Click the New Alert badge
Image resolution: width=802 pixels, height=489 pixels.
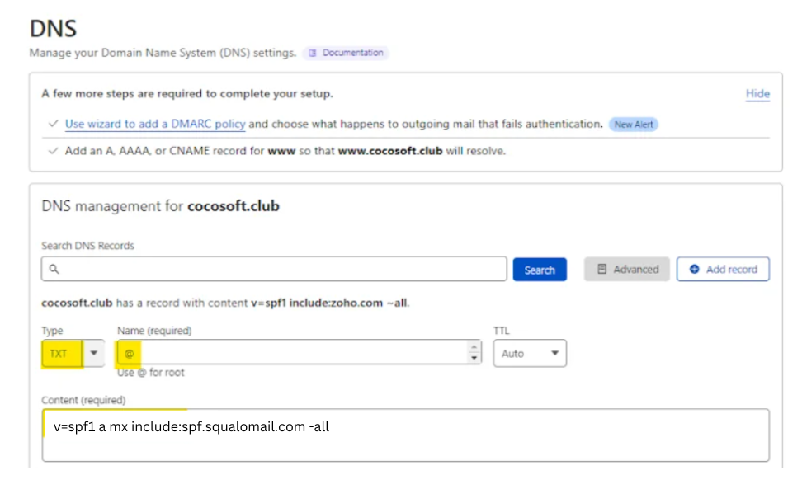pyautogui.click(x=633, y=125)
